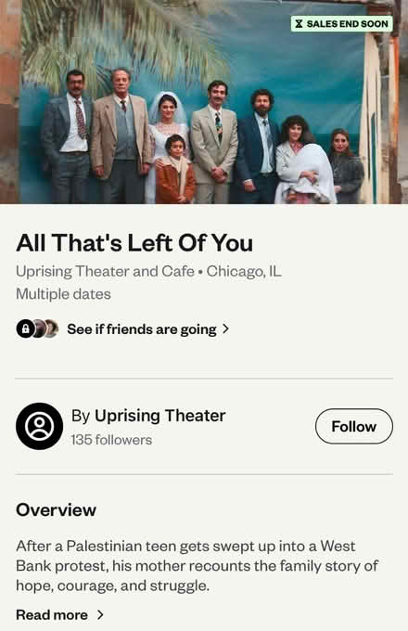Click the chevron after See if friends are going
Screen dimensions: 408x631
[x=226, y=328]
